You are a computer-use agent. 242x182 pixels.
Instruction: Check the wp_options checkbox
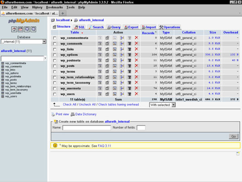54,55
